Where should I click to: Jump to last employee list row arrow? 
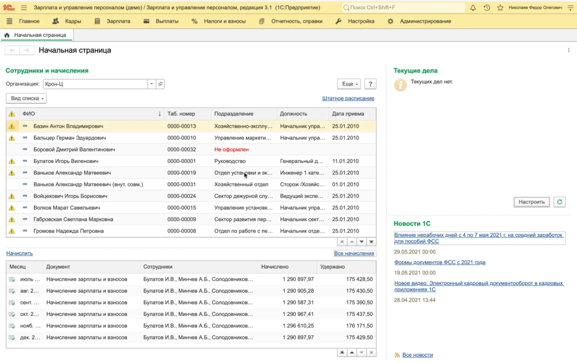pos(371,242)
